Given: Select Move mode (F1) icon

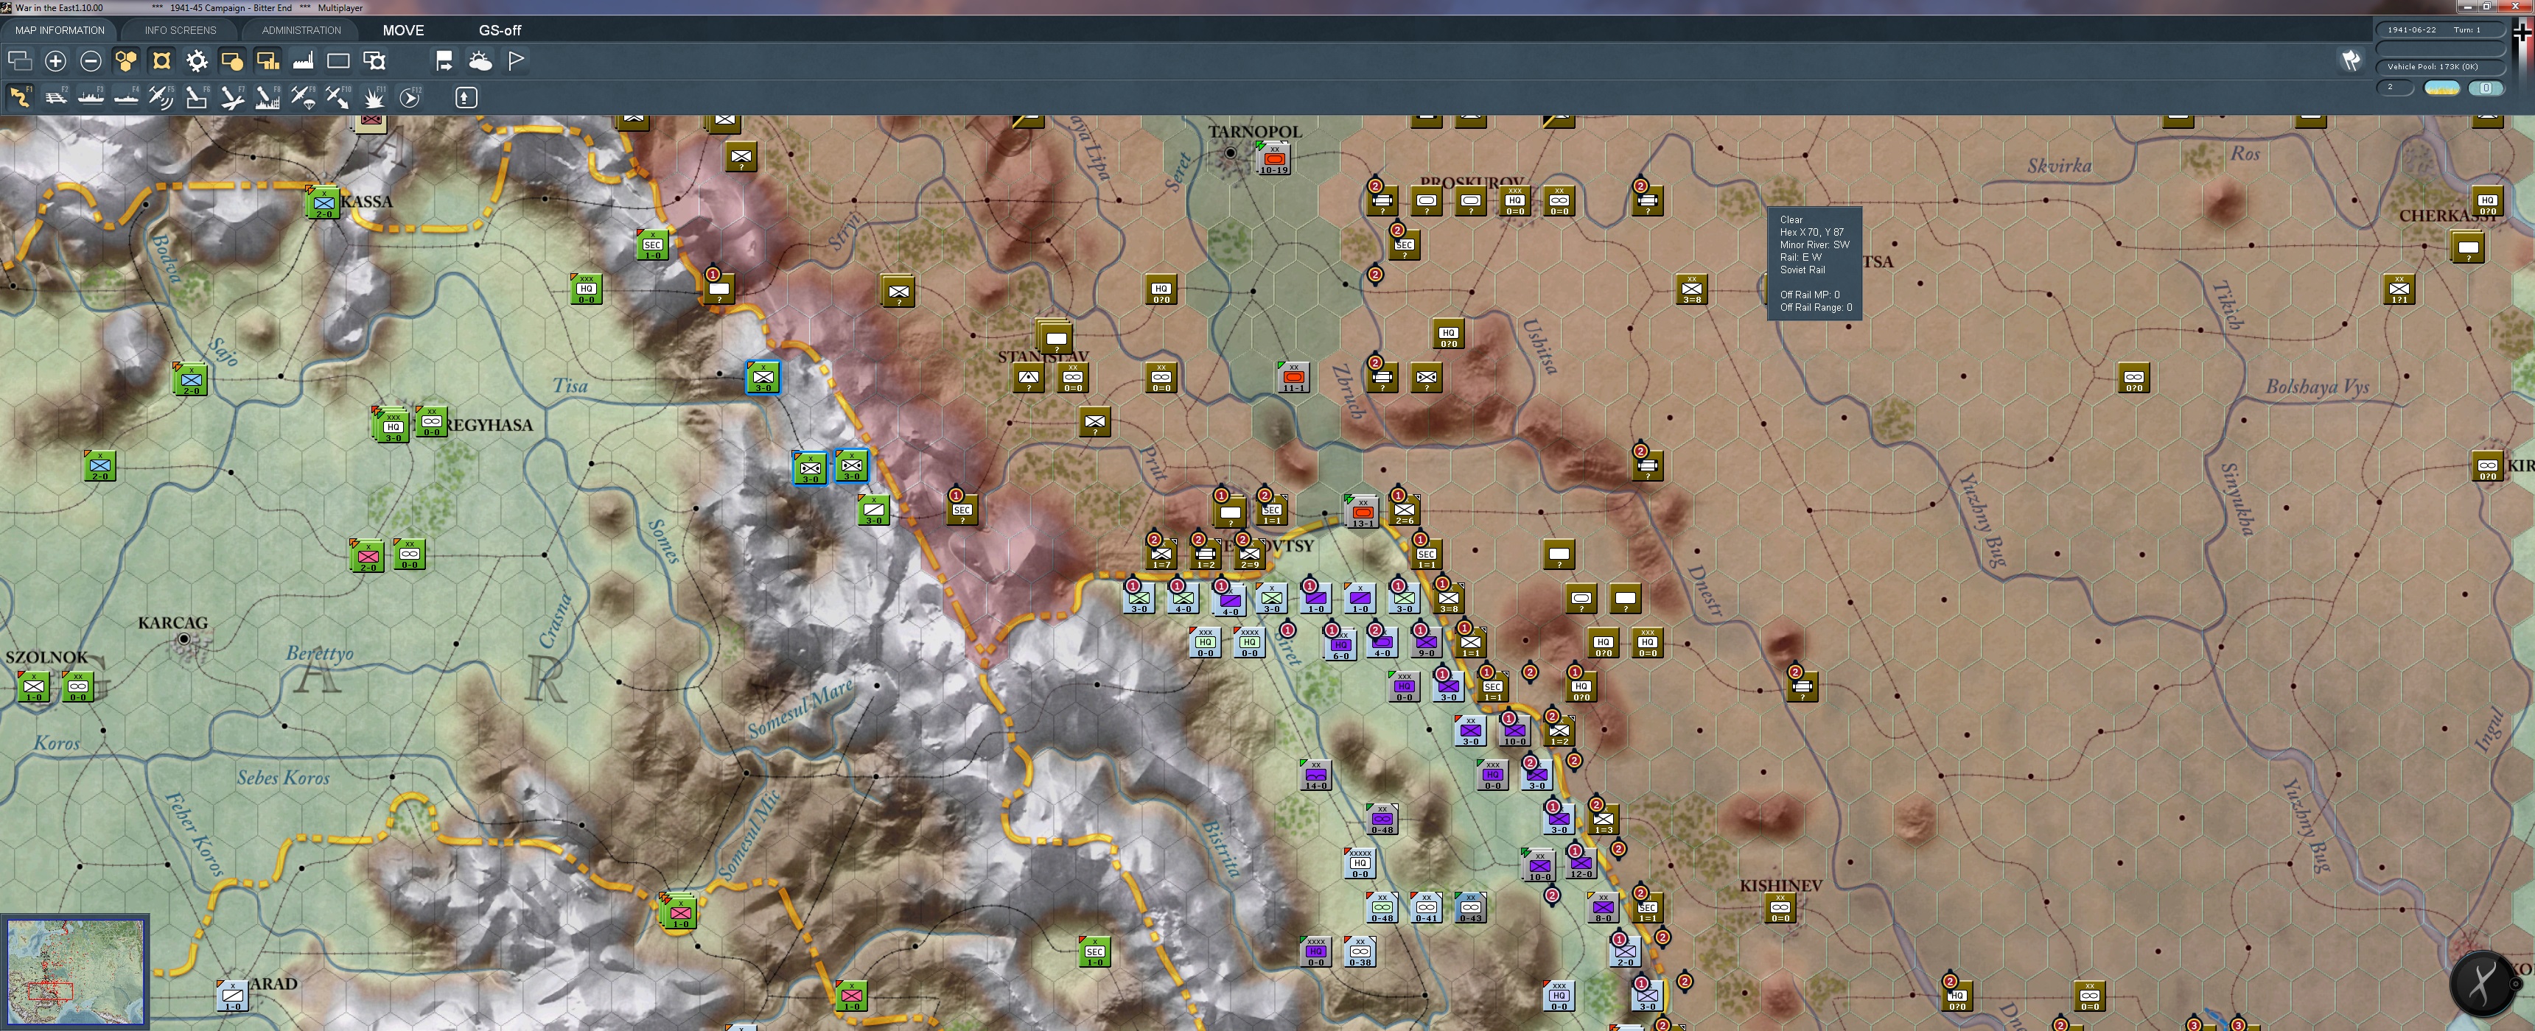Looking at the screenshot, I should (20, 96).
